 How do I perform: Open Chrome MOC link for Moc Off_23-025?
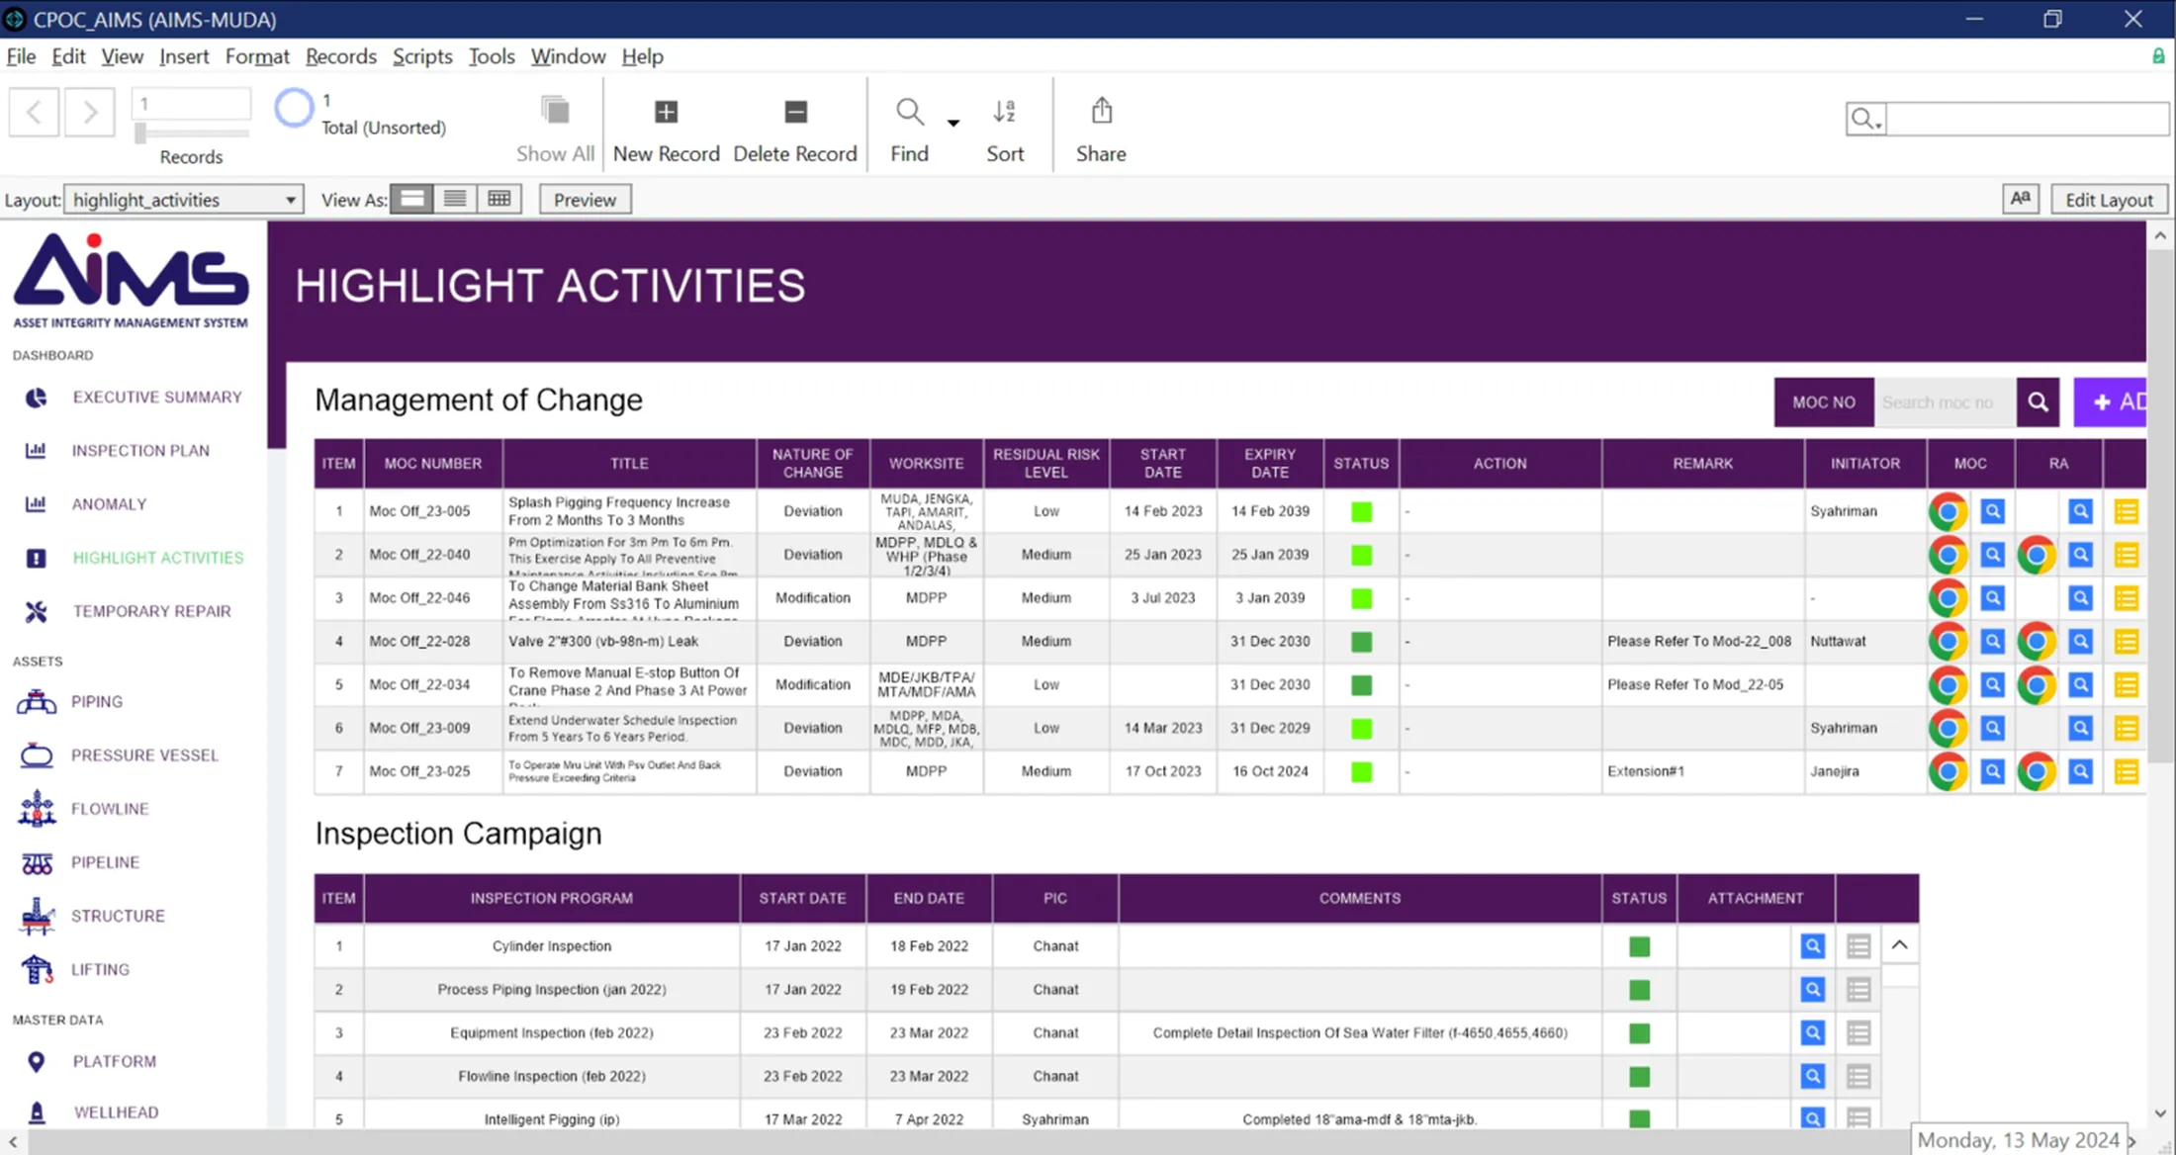pos(1948,771)
